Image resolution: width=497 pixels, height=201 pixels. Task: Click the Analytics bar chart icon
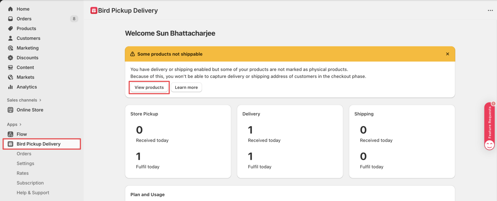11,87
